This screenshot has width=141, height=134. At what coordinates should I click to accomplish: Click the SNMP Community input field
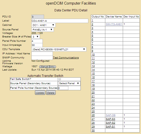point(42,58)
